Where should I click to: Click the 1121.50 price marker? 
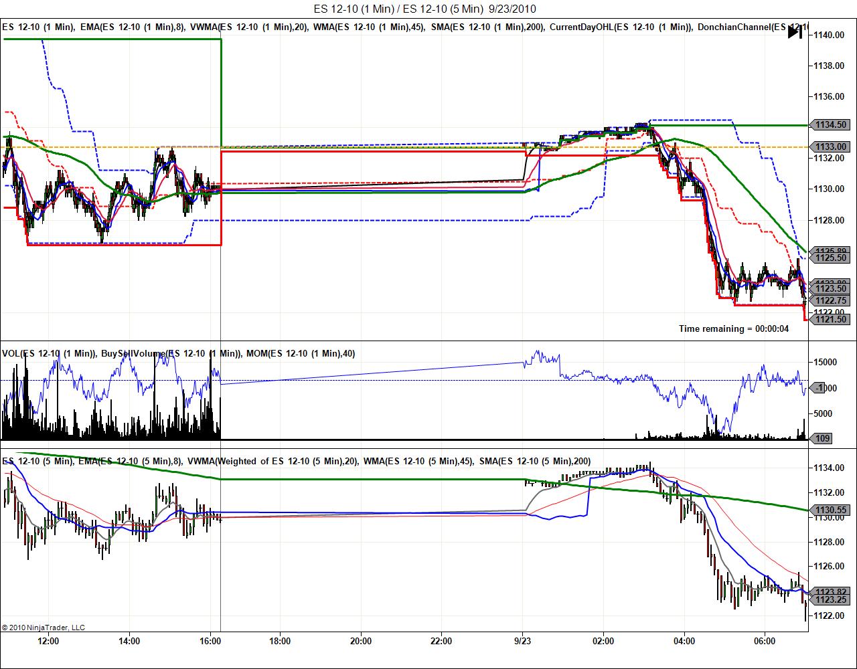point(831,320)
